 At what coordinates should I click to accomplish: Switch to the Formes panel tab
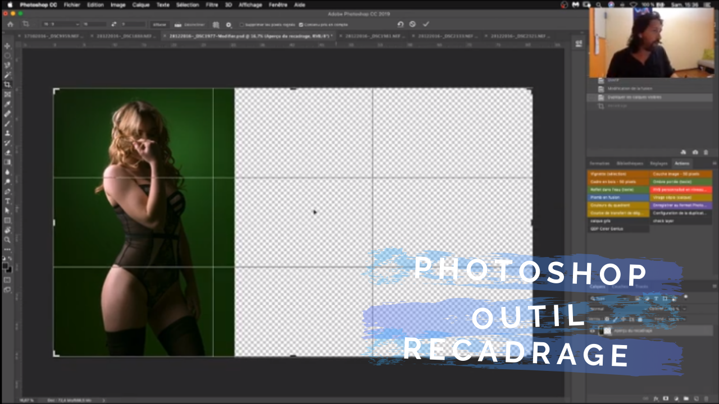click(599, 163)
